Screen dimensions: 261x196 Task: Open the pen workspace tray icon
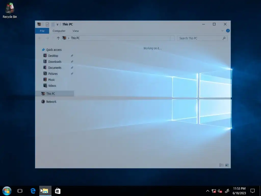227,191
